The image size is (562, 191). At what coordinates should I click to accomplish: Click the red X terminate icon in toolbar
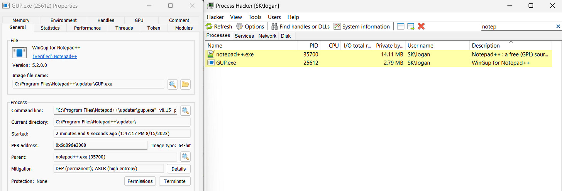pos(421,27)
